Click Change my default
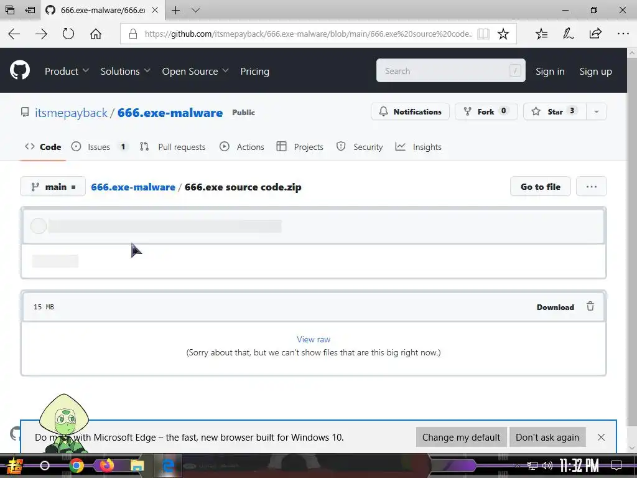637x478 pixels. [461, 438]
